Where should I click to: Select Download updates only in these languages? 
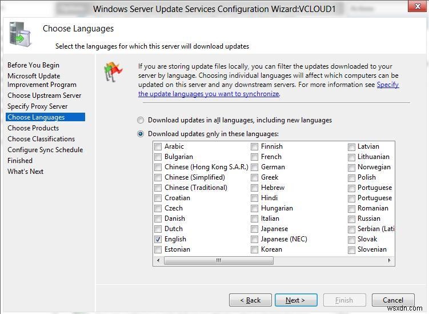(x=141, y=134)
